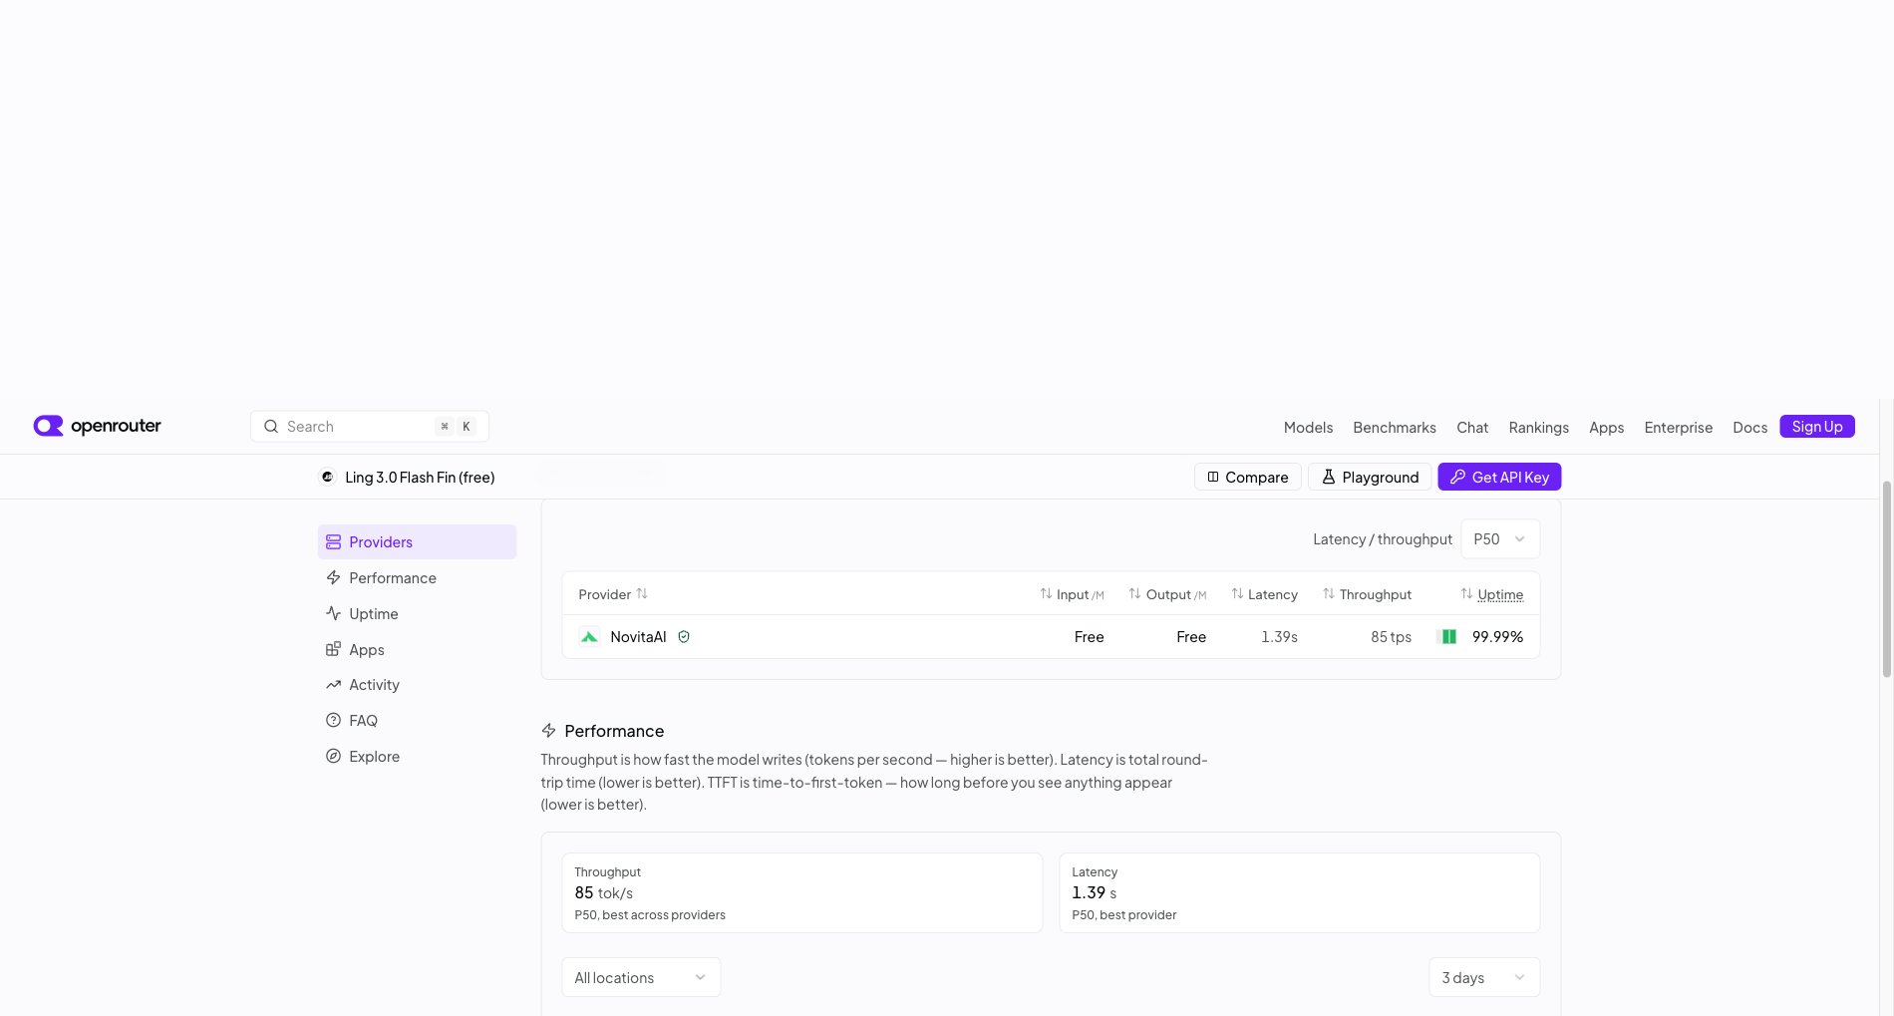Click the Ling 3.0 Flash Fin (free) title
This screenshot has width=1894, height=1016.
point(420,478)
